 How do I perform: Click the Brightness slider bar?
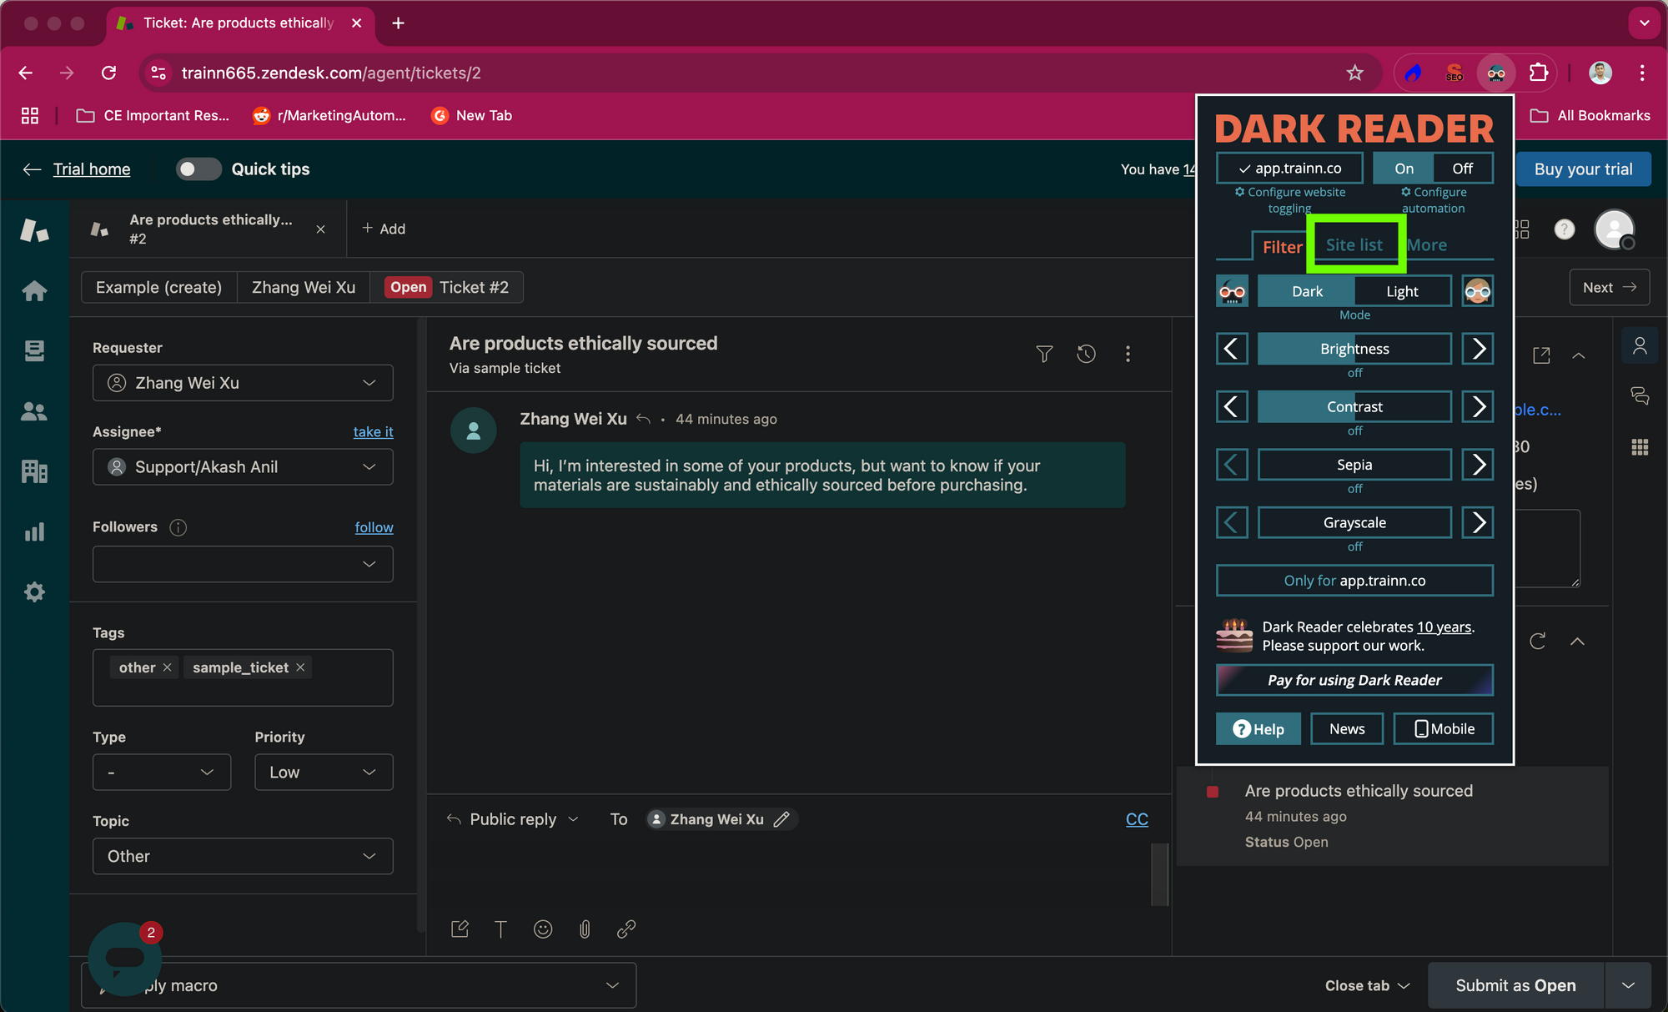(1354, 349)
